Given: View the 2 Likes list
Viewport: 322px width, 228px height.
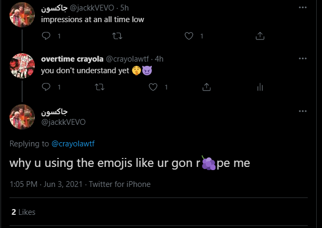Looking at the screenshot, I should 23,212.
